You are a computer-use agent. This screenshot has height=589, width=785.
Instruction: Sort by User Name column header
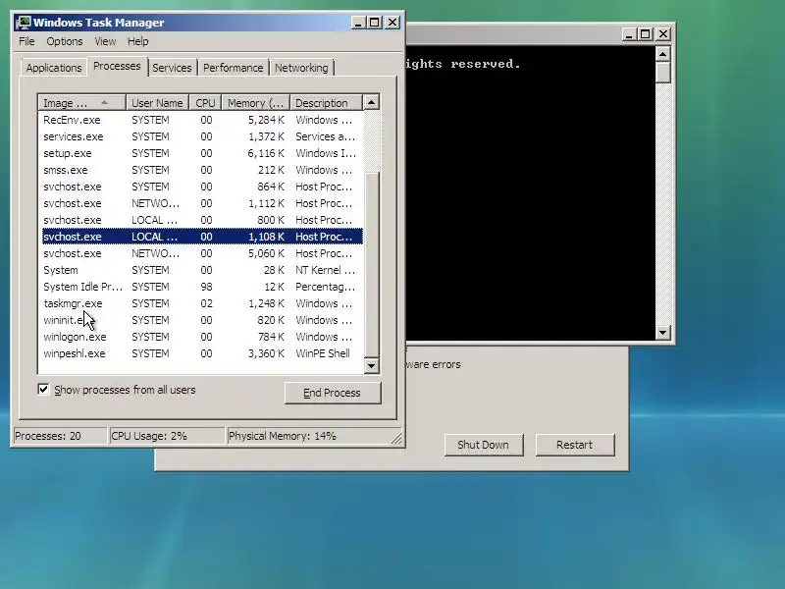click(x=157, y=103)
